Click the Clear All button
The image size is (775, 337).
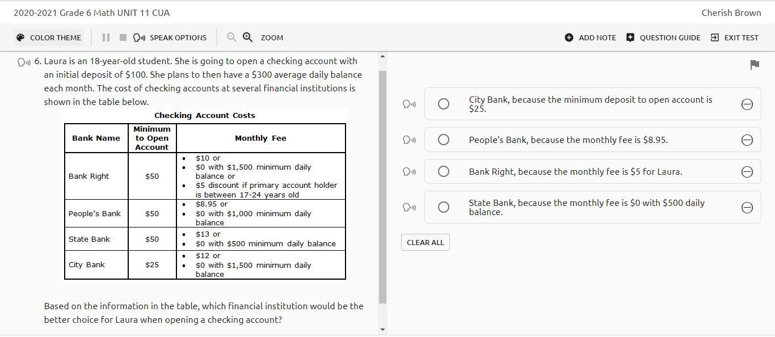click(x=426, y=242)
